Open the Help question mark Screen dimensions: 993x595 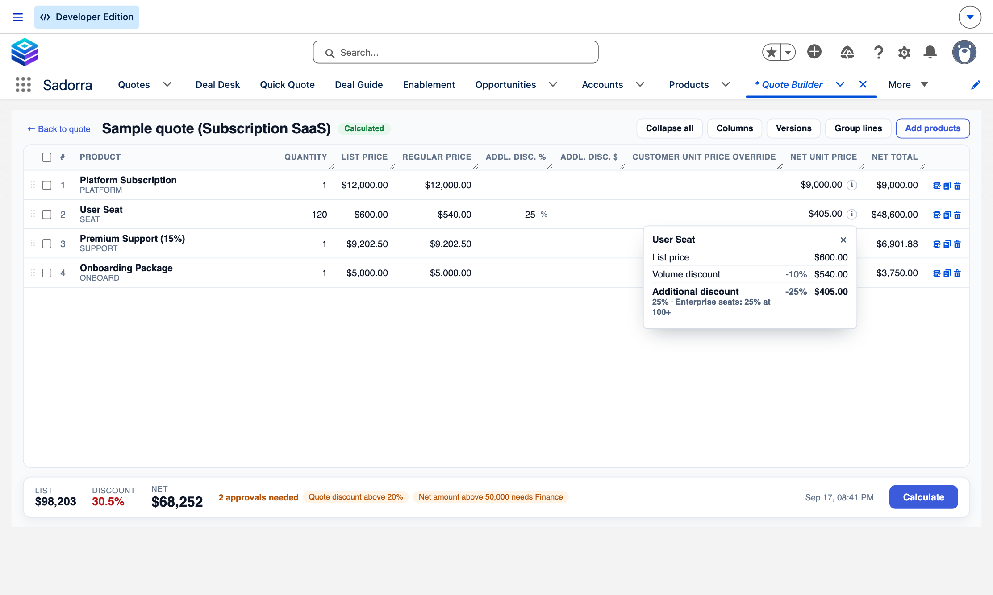tap(878, 52)
